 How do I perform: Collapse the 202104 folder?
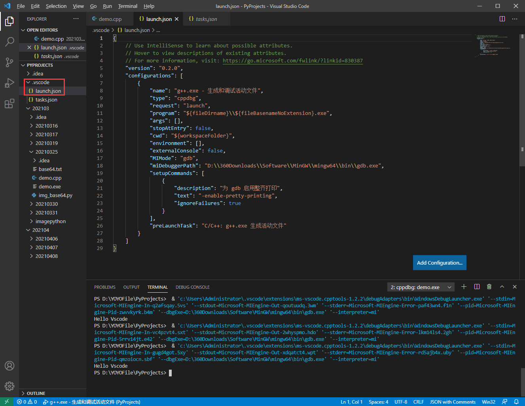click(40, 230)
